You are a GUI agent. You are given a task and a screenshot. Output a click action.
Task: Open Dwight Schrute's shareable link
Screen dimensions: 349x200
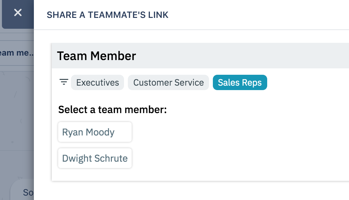(95, 158)
